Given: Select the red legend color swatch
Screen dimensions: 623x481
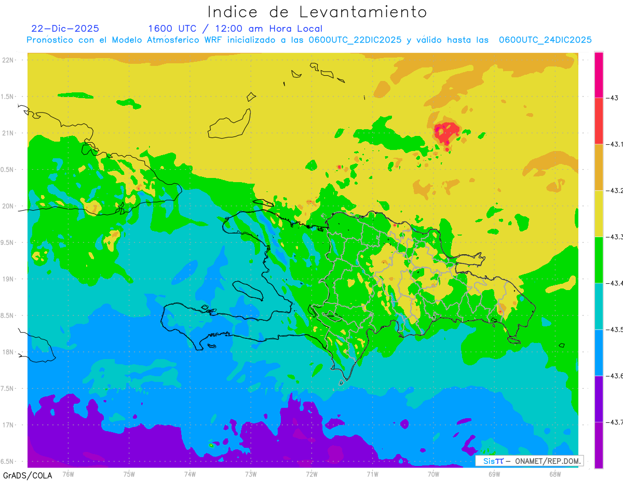Looking at the screenshot, I should pyautogui.click(x=599, y=121).
